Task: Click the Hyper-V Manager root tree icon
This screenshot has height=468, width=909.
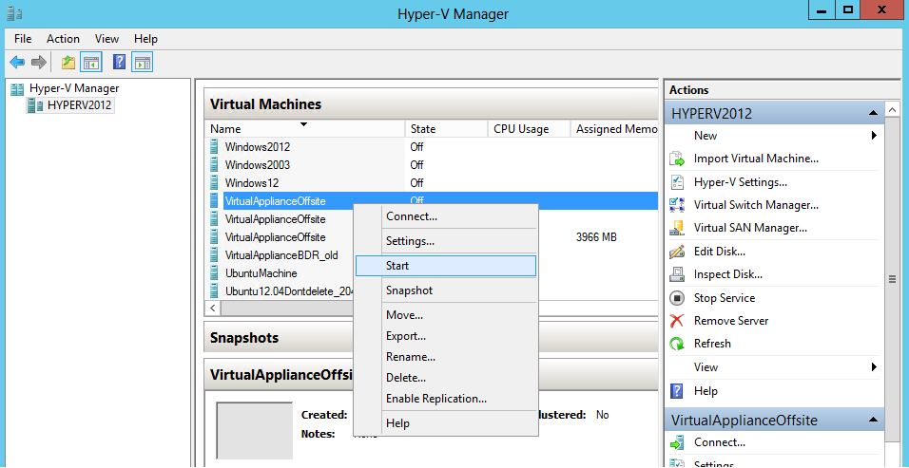Action: coord(17,88)
